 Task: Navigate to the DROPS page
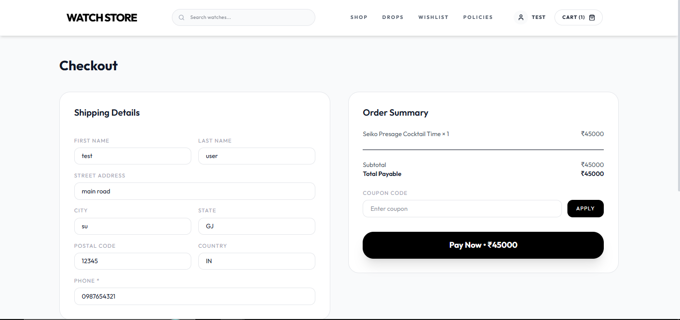point(393,17)
